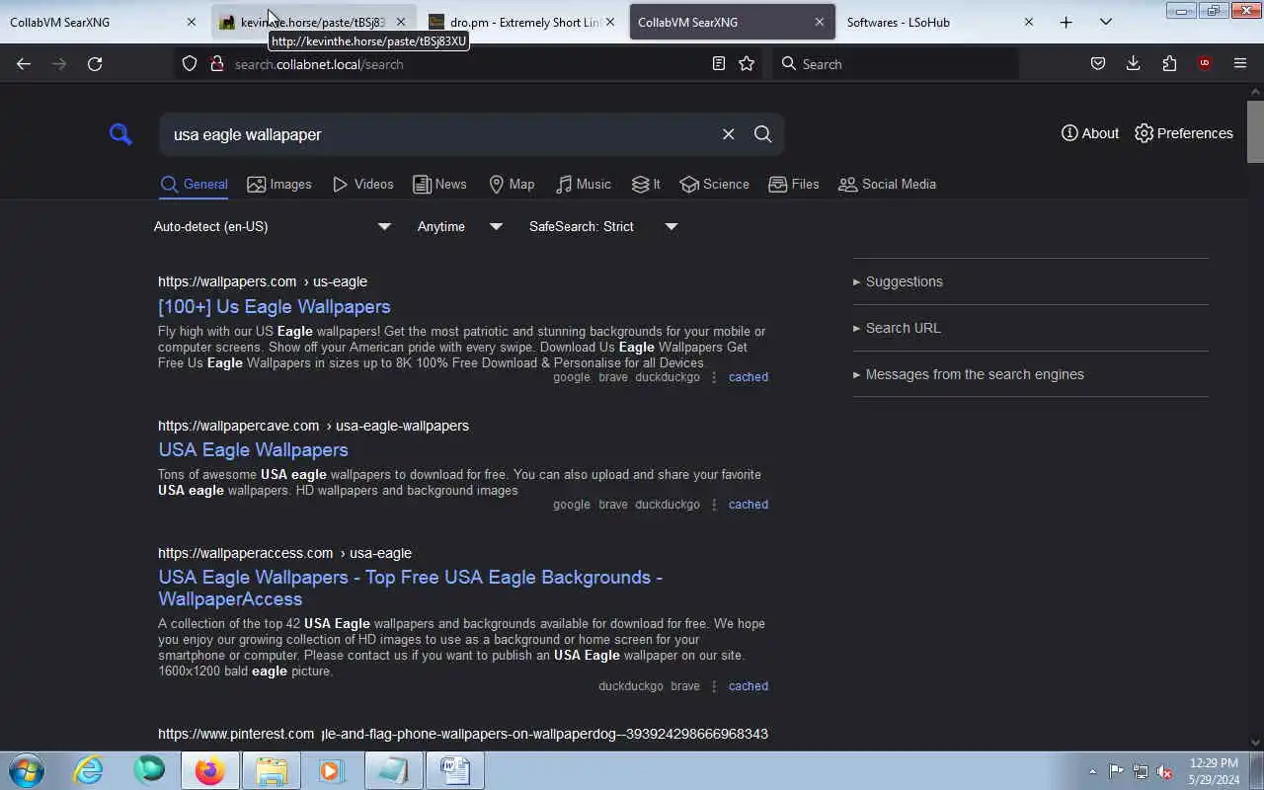Open the Word document taskbar icon
This screenshot has width=1264, height=790.
pos(455,770)
